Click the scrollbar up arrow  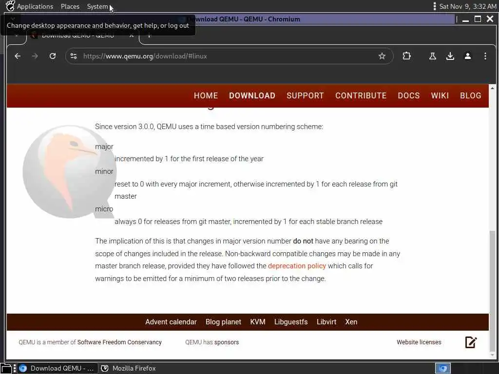click(x=492, y=88)
